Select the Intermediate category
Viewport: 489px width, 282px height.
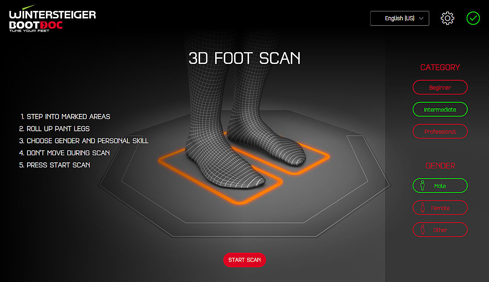(440, 109)
